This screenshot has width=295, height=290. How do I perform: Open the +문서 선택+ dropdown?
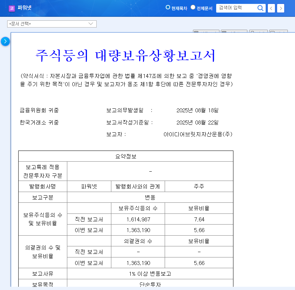[x=52, y=24]
